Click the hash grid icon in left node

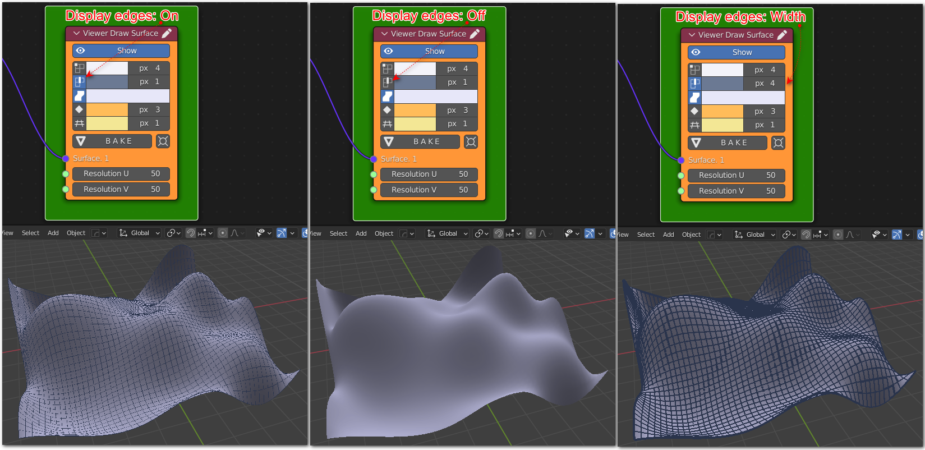point(79,123)
